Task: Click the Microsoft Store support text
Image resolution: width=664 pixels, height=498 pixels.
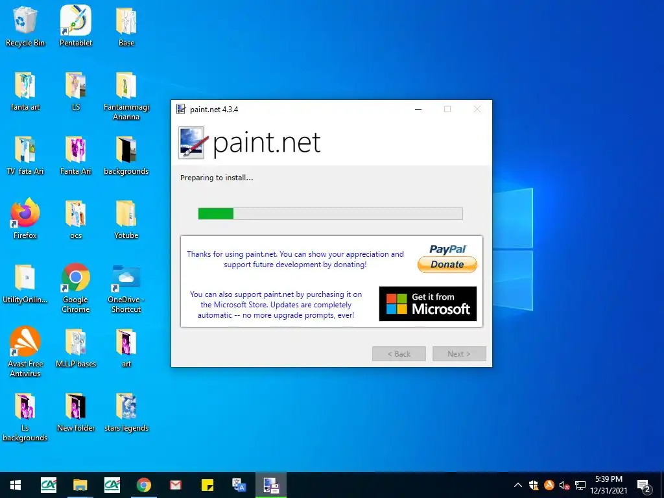Action: 276,305
